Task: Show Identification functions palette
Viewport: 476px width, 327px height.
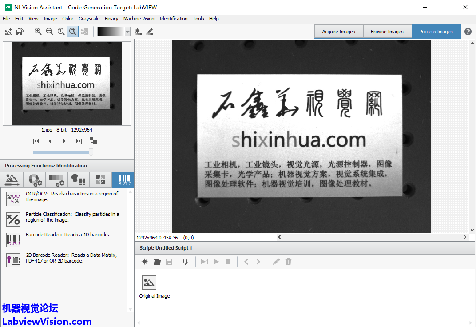Action: click(123, 179)
